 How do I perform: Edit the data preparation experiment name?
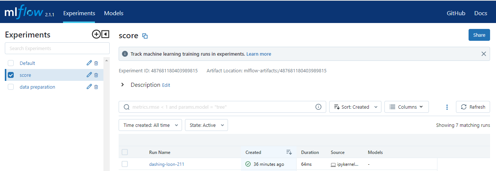click(89, 87)
